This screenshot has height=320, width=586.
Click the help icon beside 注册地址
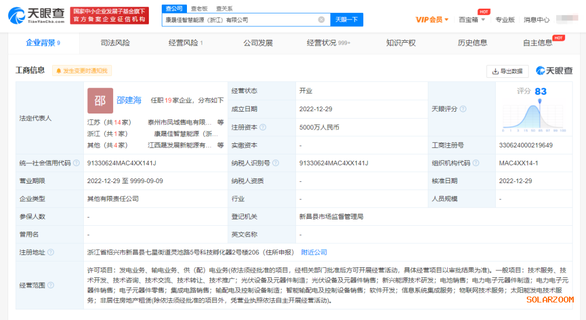[x=50, y=252]
